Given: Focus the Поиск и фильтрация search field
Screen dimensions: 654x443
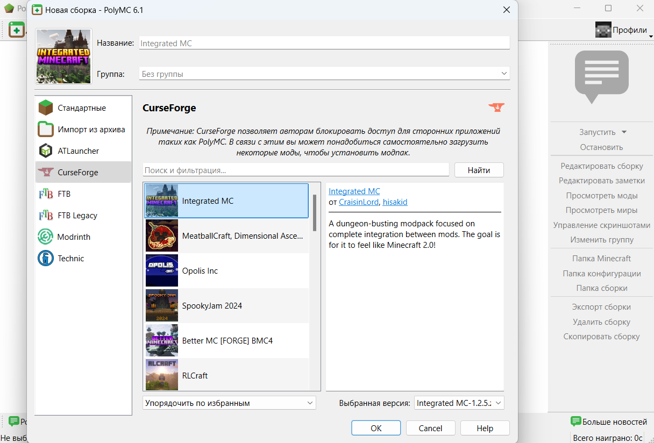Looking at the screenshot, I should click(296, 170).
